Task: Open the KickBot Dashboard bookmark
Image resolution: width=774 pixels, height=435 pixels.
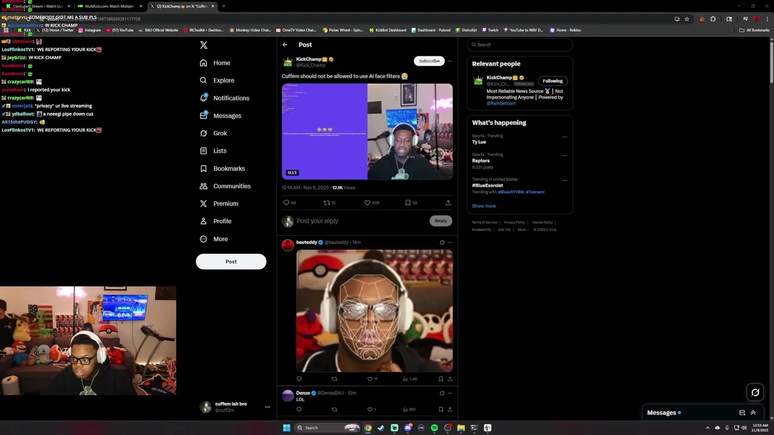Action: (387, 30)
